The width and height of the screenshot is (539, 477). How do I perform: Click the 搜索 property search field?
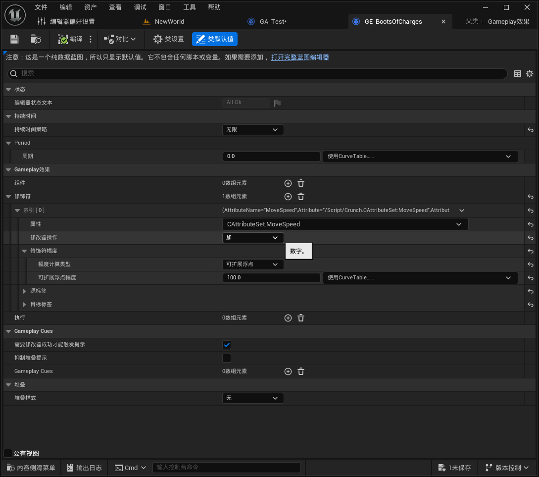point(257,74)
